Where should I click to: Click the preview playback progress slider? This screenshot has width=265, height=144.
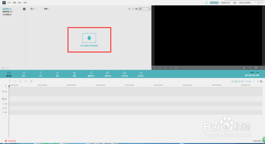[207, 68]
